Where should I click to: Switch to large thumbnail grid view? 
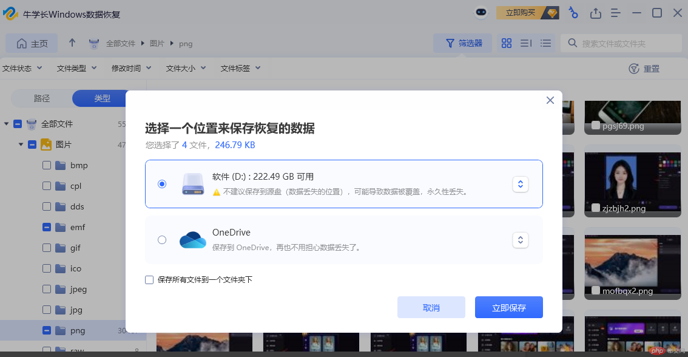tap(507, 43)
